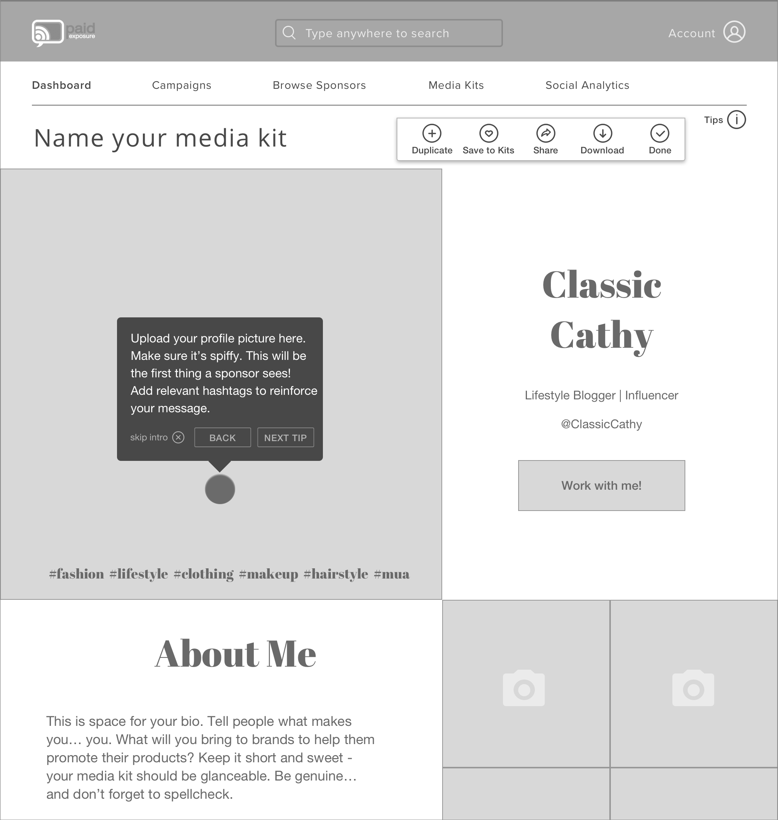Image resolution: width=778 pixels, height=820 pixels.
Task: Open the Campaigns tab
Action: pos(181,85)
